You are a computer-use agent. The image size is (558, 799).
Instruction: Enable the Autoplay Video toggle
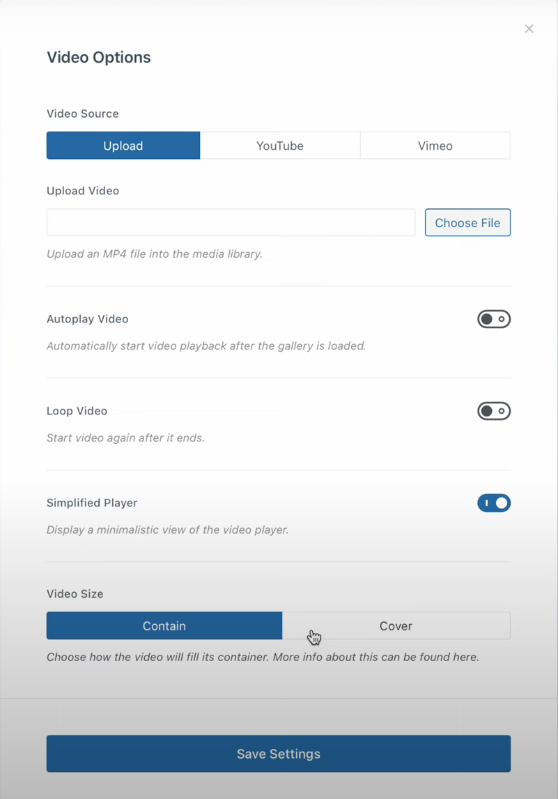(493, 319)
